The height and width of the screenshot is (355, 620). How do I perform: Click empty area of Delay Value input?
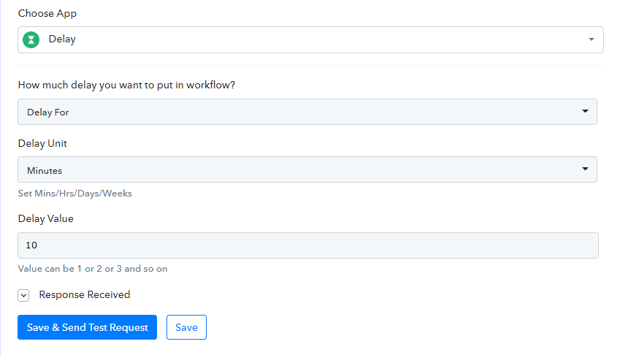pos(316,245)
